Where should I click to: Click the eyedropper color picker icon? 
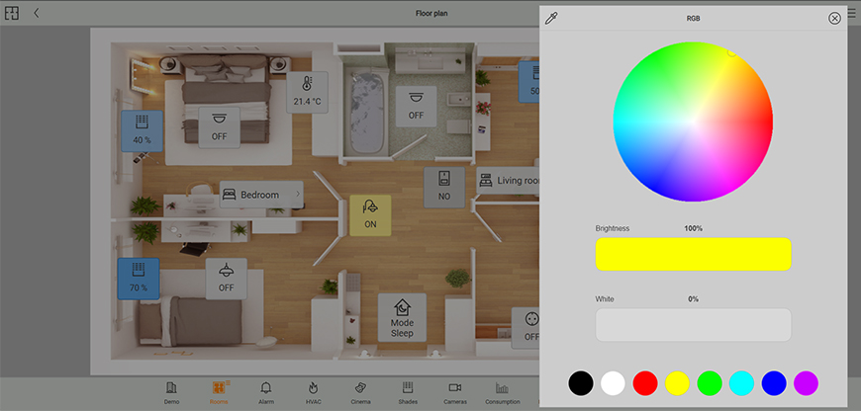coord(552,18)
